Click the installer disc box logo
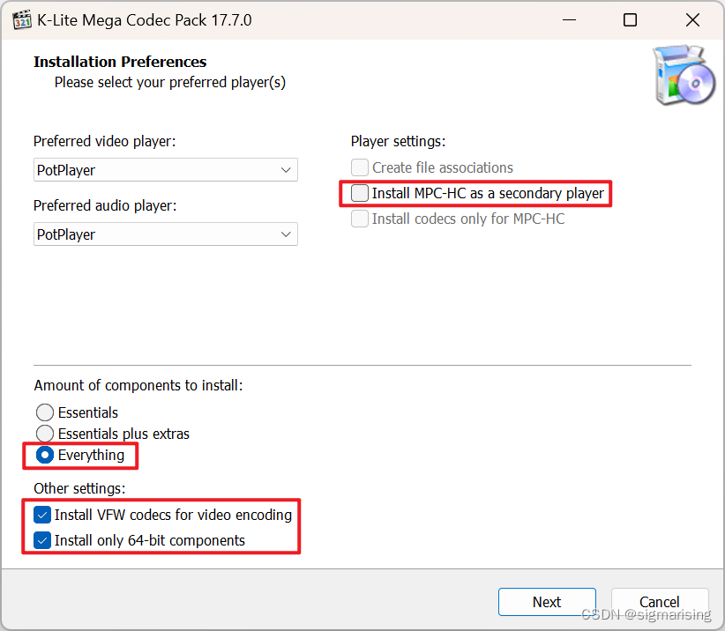Image resolution: width=725 pixels, height=631 pixels. (684, 74)
